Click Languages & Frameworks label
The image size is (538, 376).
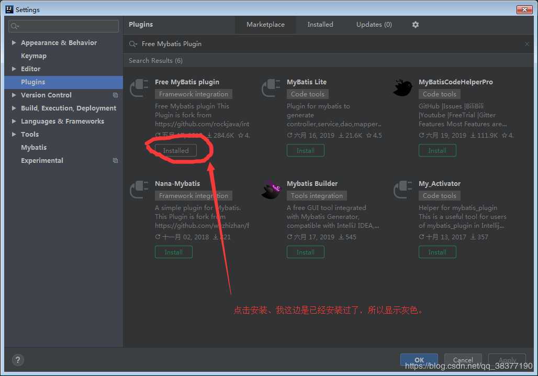click(x=62, y=121)
